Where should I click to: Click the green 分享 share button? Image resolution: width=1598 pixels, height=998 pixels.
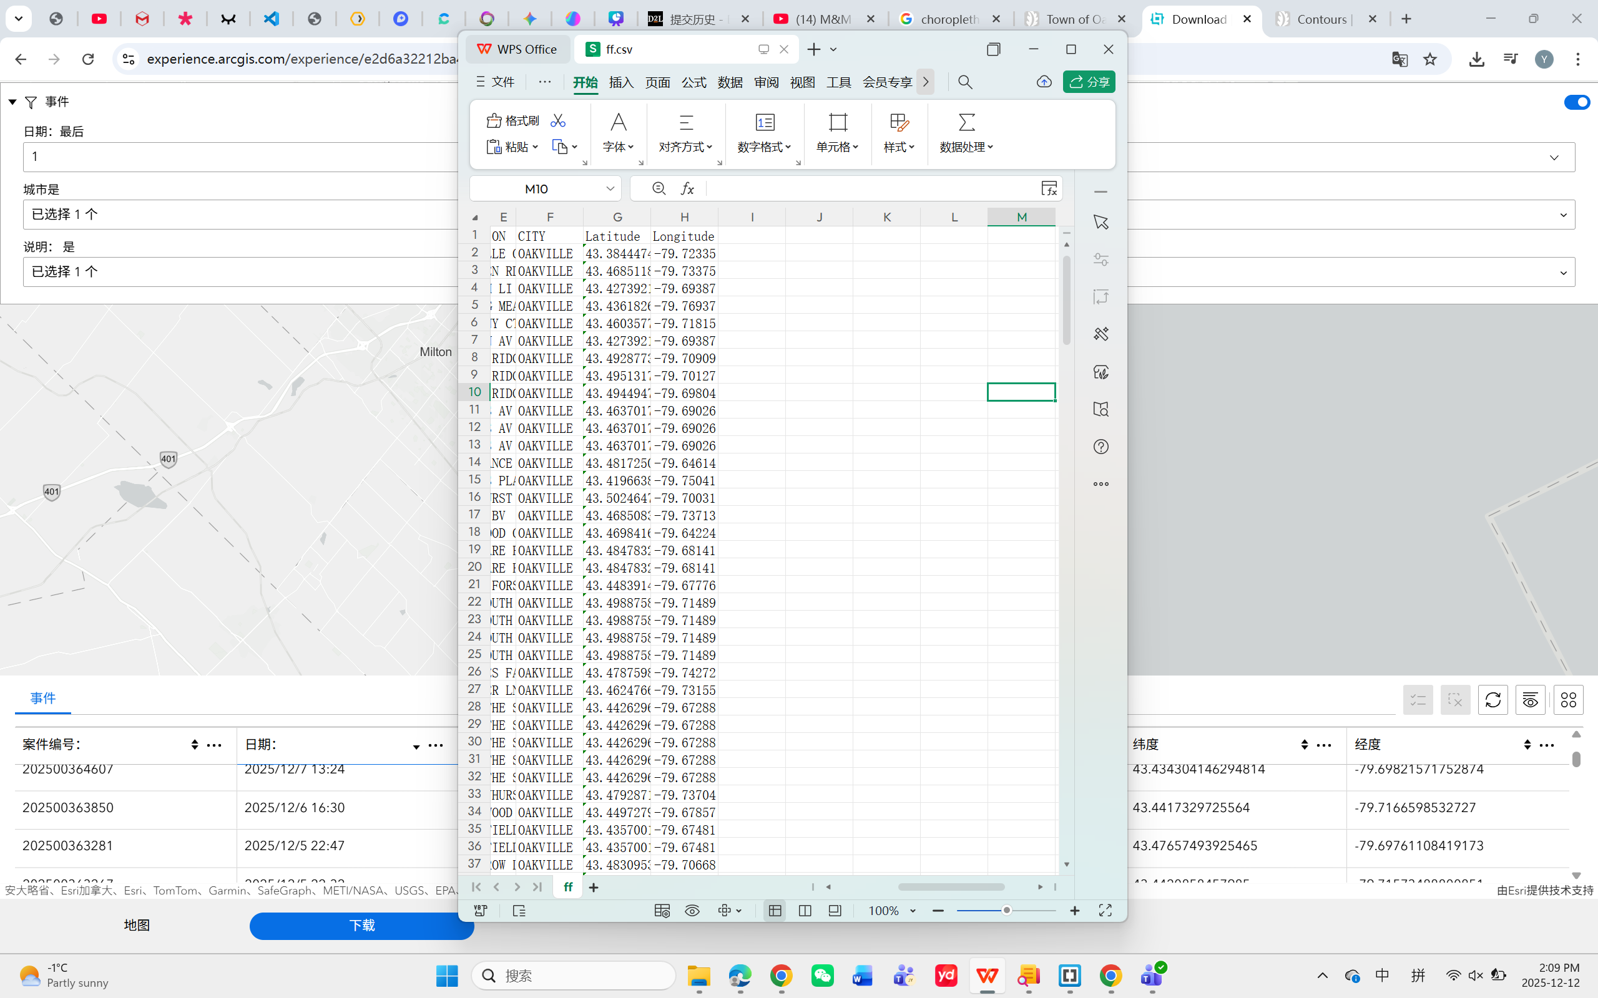click(1089, 82)
